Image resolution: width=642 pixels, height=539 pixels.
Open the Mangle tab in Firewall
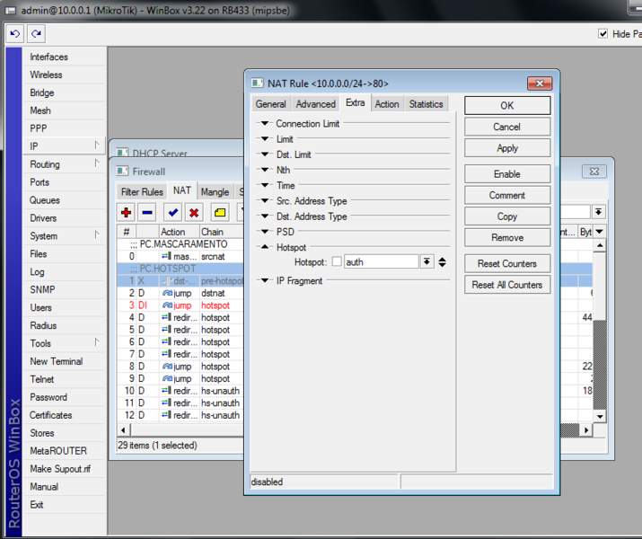[215, 191]
